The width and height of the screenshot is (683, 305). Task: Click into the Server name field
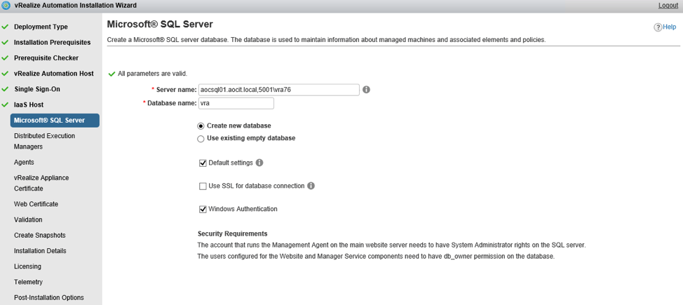279,89
